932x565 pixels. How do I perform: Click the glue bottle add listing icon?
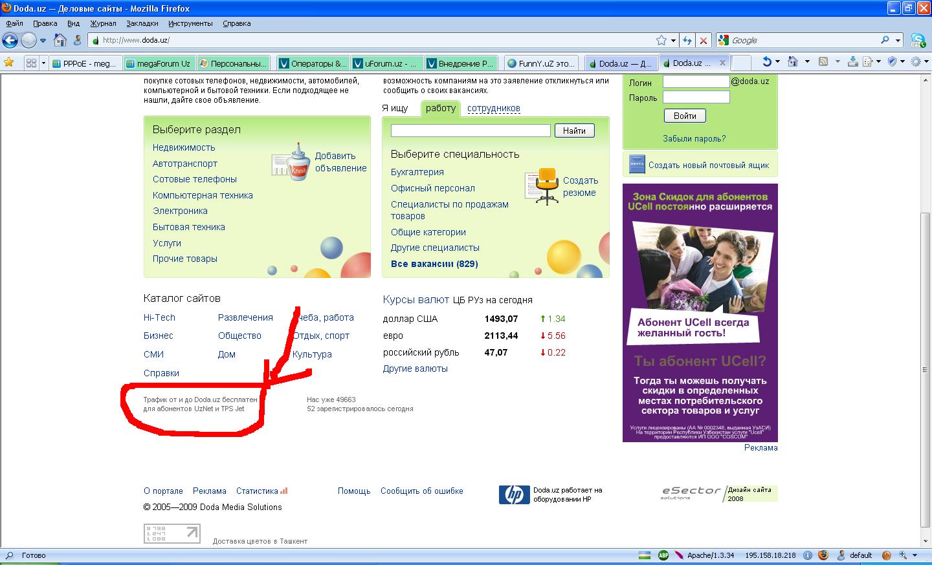(291, 162)
